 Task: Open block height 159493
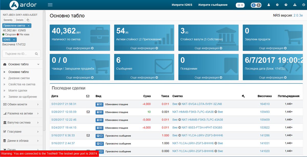(x=265, y=112)
